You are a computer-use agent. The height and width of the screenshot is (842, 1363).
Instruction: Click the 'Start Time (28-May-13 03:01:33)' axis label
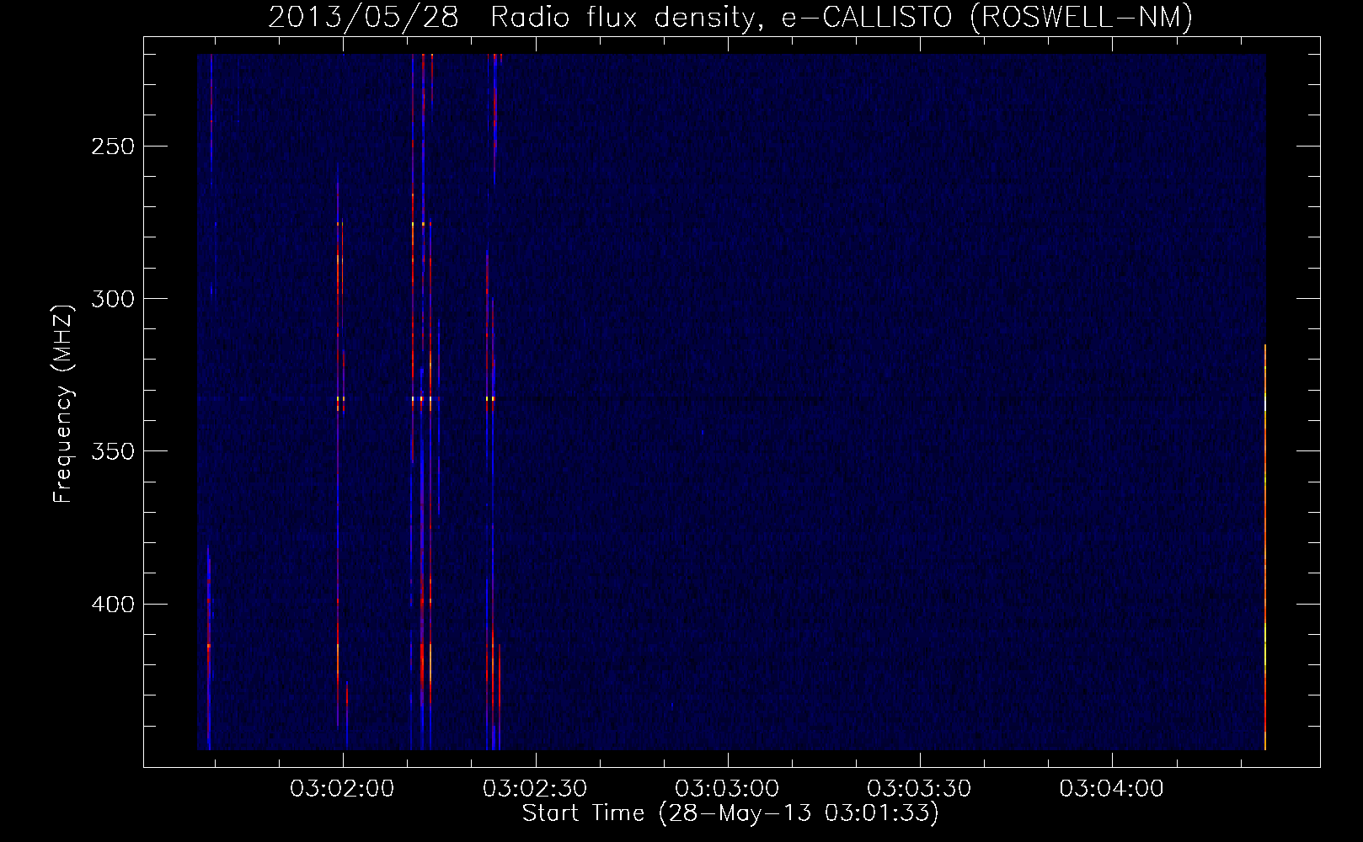[730, 814]
